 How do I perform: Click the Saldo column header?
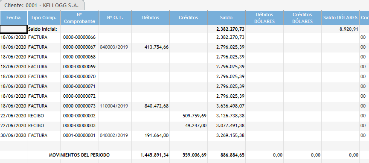coord(227,17)
